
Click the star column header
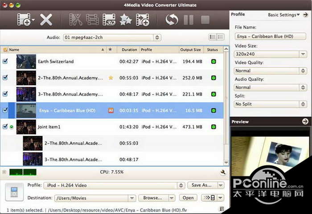110,49
